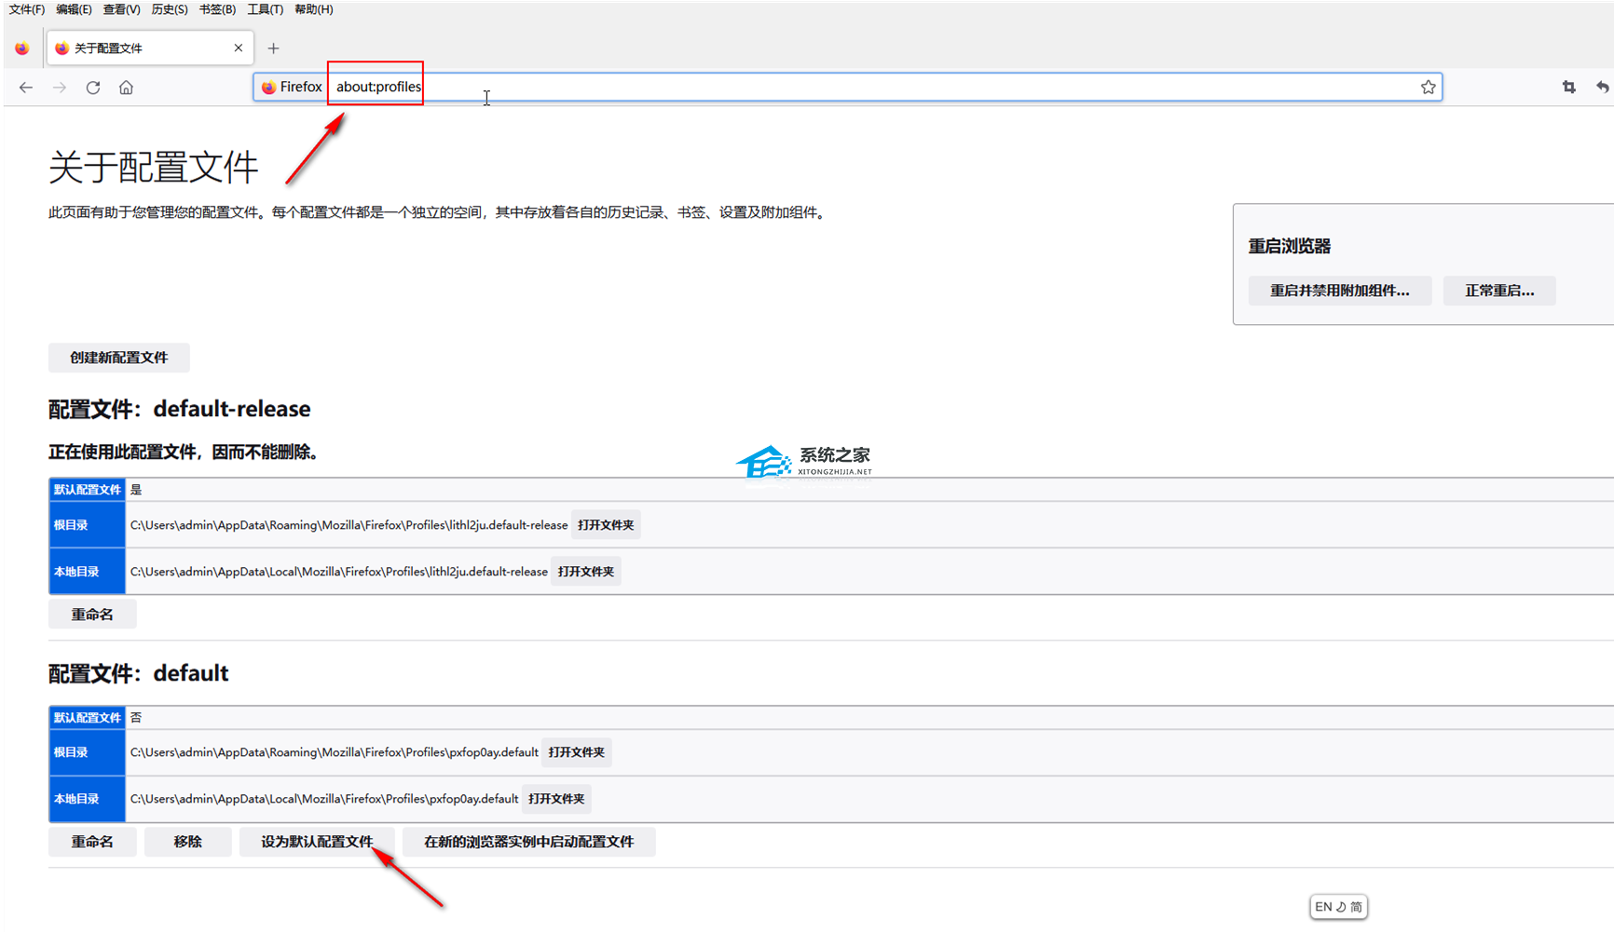The image size is (1614, 932).
Task: Click the browser Back arrow
Action: pyautogui.click(x=26, y=88)
